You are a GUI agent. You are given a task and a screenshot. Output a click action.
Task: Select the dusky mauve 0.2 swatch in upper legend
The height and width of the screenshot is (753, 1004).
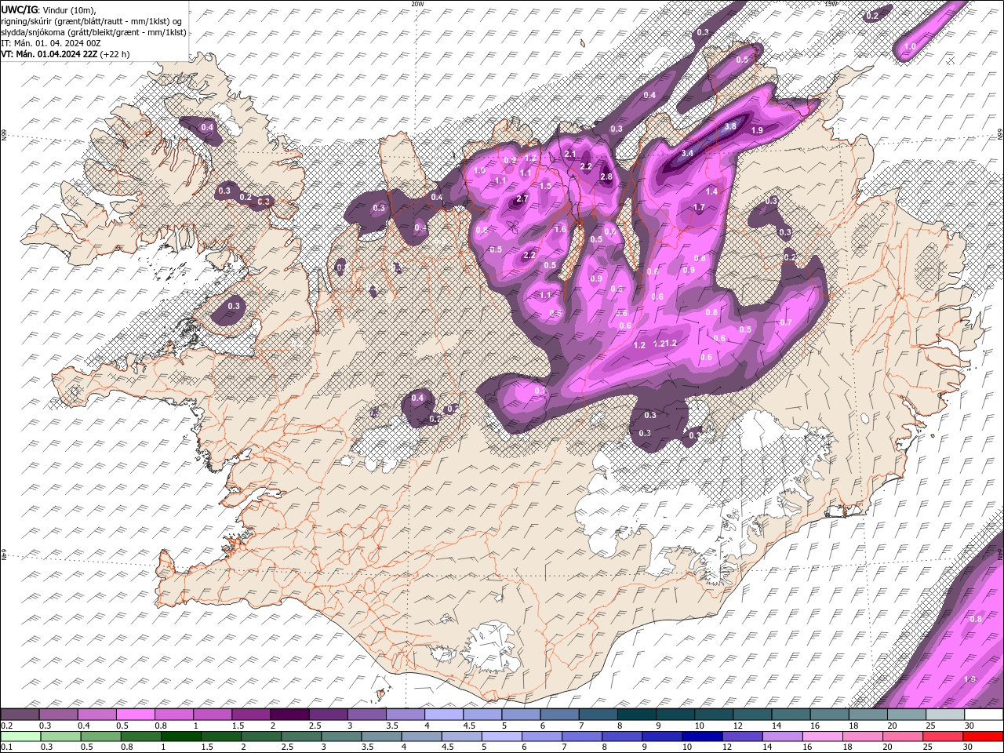(x=20, y=715)
